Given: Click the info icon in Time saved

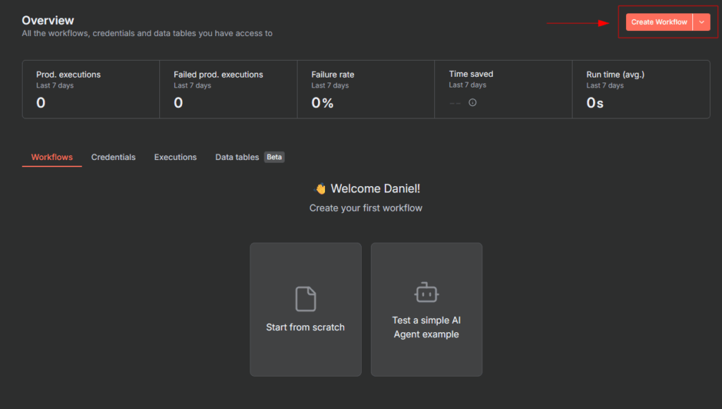Looking at the screenshot, I should coord(472,102).
